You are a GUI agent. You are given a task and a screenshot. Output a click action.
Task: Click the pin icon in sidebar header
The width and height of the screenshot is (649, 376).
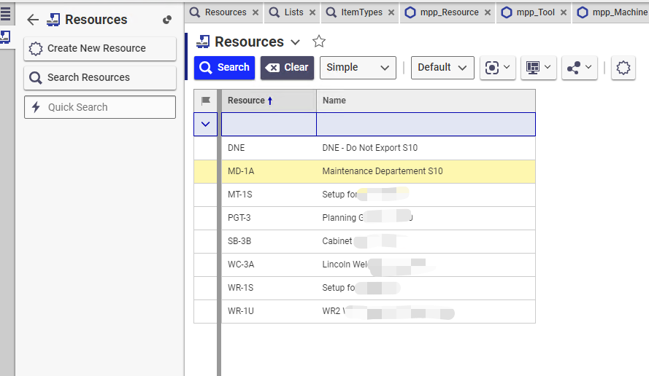[167, 20]
